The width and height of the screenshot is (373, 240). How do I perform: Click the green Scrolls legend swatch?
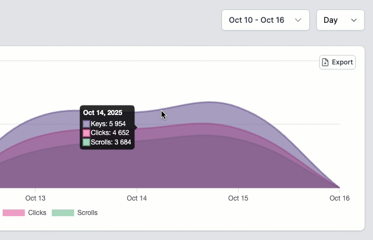pos(63,213)
